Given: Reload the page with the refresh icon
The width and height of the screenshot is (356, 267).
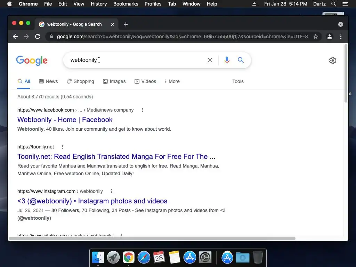Looking at the screenshot, I should pyautogui.click(x=38, y=37).
